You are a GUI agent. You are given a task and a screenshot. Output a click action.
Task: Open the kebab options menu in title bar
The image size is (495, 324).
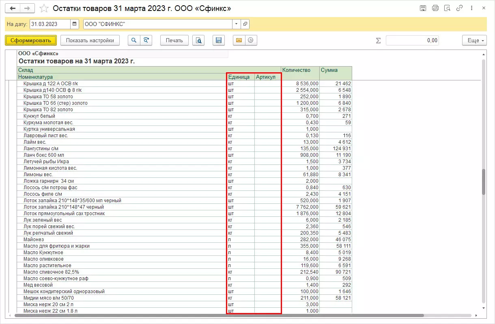472,8
